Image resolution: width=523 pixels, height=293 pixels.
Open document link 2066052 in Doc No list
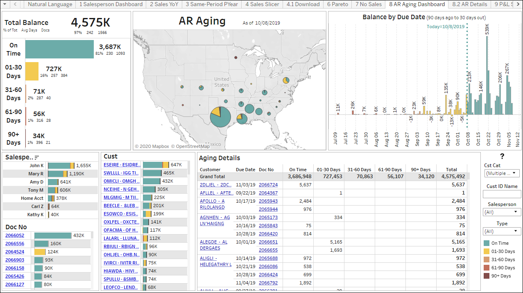[15, 235]
